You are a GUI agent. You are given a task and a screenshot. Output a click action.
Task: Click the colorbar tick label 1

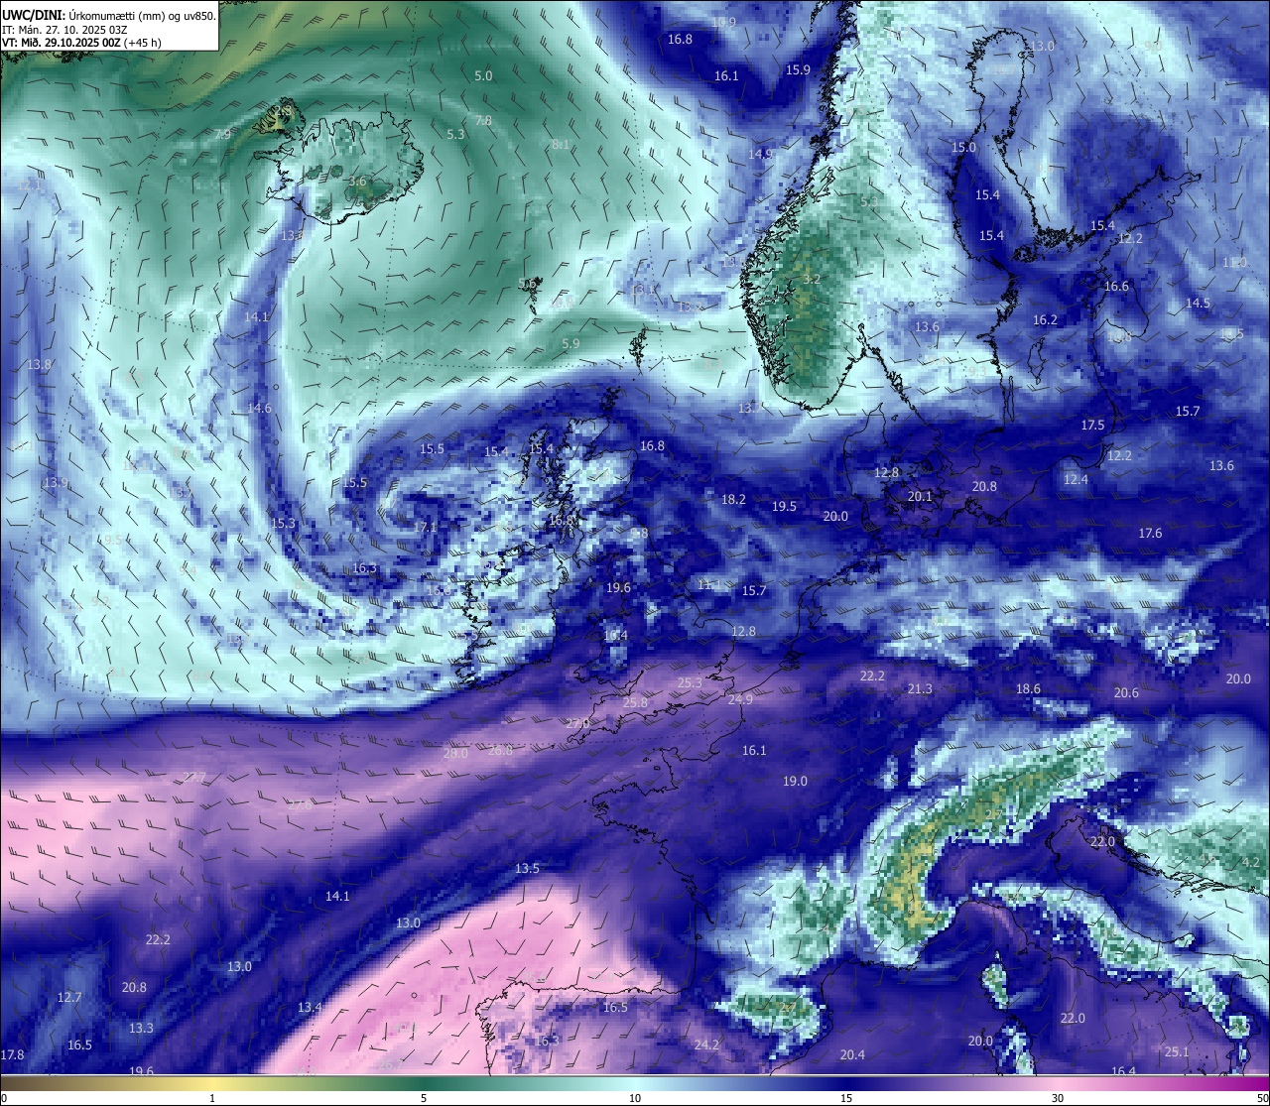point(212,1098)
